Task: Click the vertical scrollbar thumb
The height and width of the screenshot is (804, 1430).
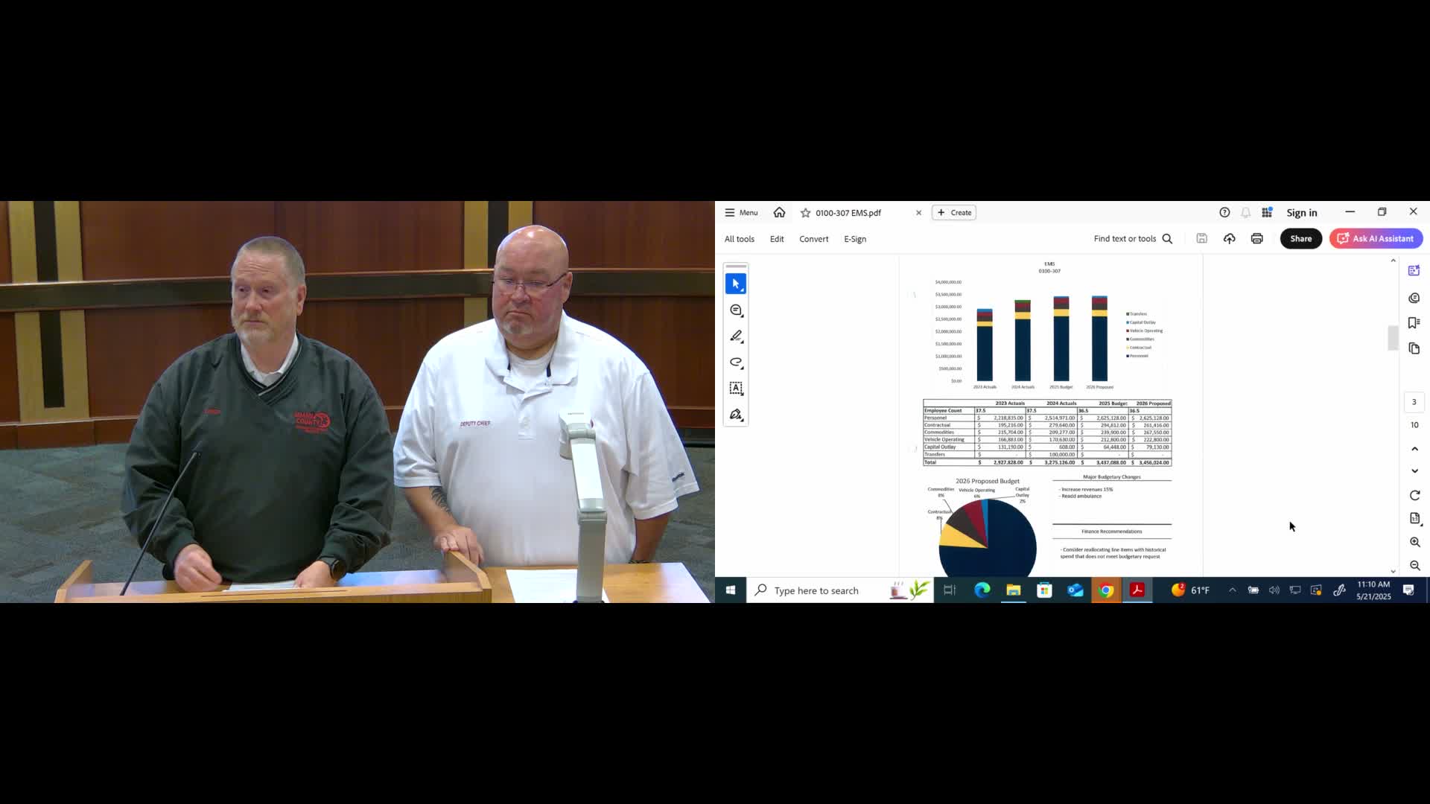Action: coord(1393,338)
